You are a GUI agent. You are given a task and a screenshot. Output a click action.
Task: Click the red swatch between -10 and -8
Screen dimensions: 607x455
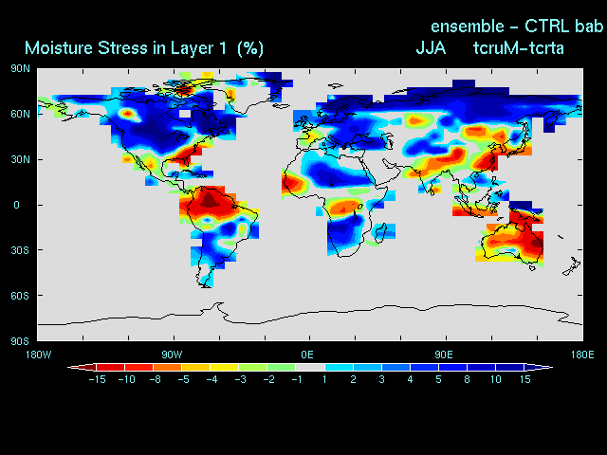tap(139, 367)
